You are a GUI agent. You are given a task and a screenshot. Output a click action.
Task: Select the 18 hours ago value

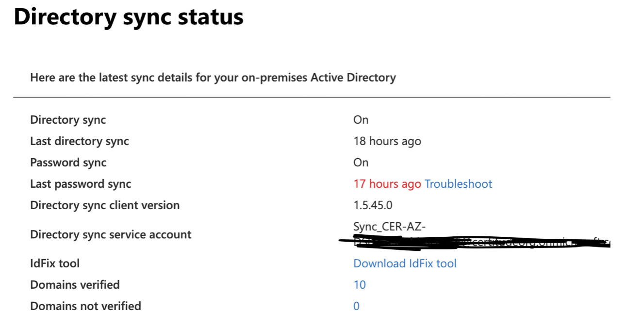click(387, 141)
